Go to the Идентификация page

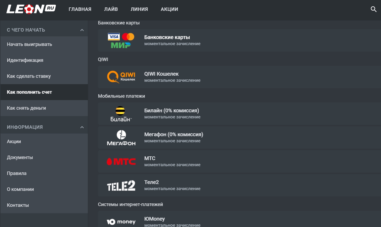pyautogui.click(x=25, y=60)
